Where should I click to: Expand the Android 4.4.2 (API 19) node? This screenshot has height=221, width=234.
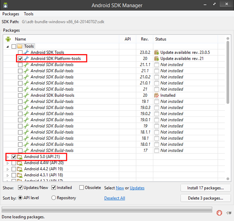pyautogui.click(x=8, y=169)
